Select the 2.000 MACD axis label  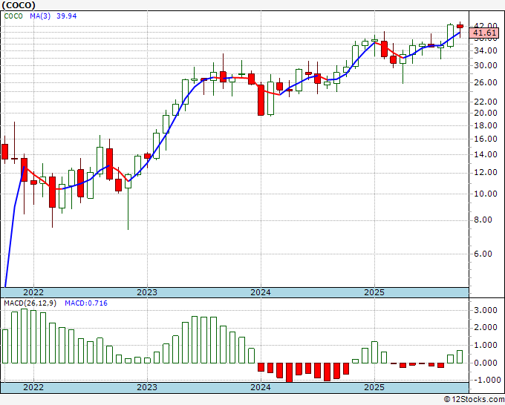[486, 328]
